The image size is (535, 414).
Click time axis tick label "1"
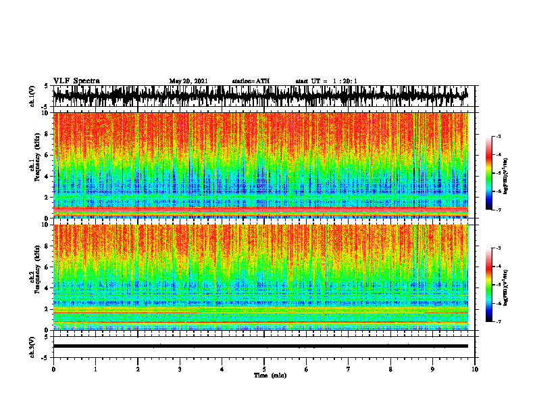pyautogui.click(x=95, y=369)
